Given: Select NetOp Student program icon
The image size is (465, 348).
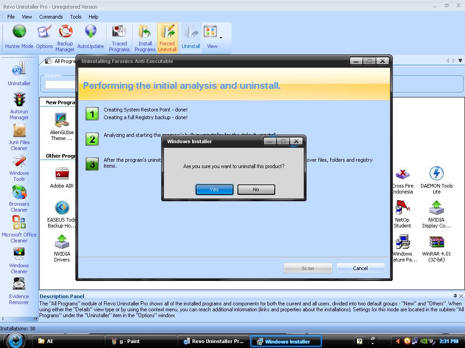Looking at the screenshot, I should [402, 214].
